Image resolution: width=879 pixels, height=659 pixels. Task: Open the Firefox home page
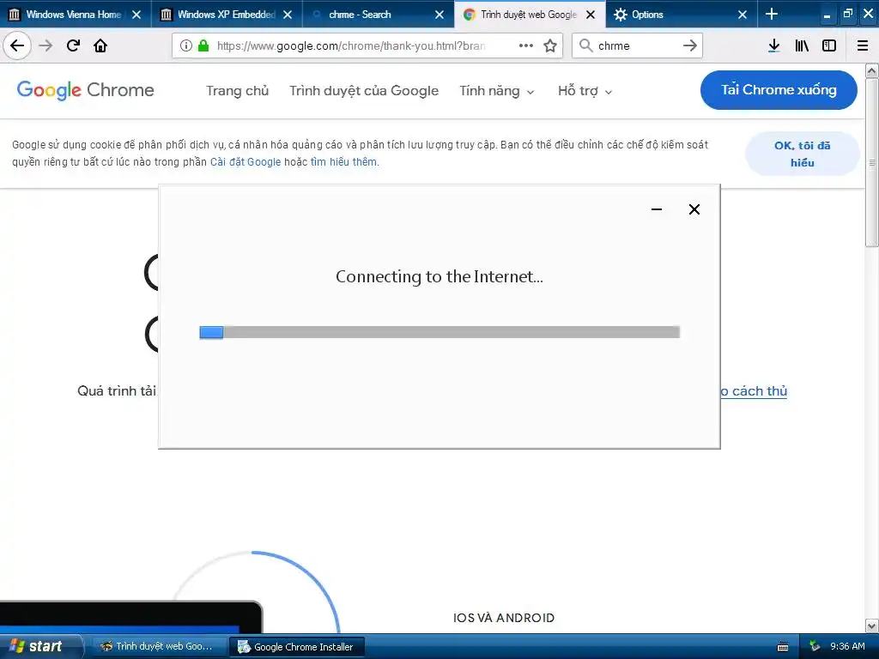pyautogui.click(x=100, y=45)
